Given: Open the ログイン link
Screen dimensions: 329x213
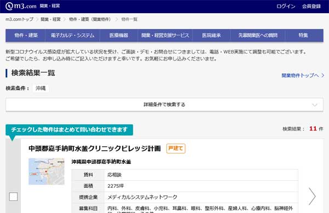Looking at the screenshot, I should pyautogui.click(x=286, y=6).
